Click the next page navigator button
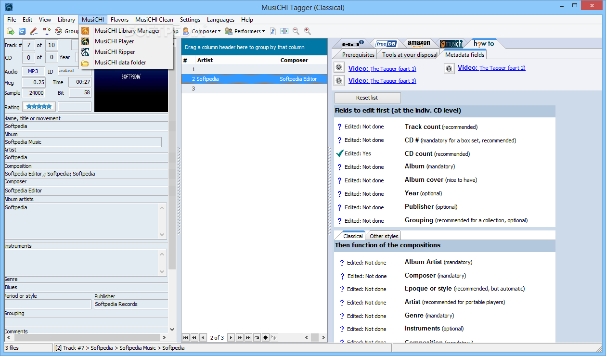The width and height of the screenshot is (606, 356). tap(239, 338)
